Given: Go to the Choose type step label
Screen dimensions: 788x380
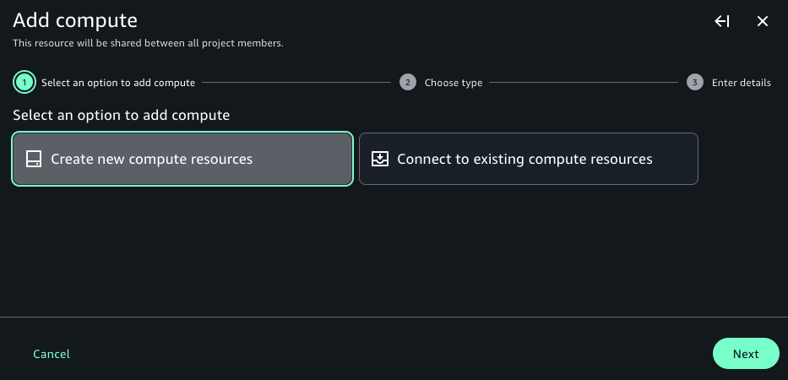Looking at the screenshot, I should (454, 83).
